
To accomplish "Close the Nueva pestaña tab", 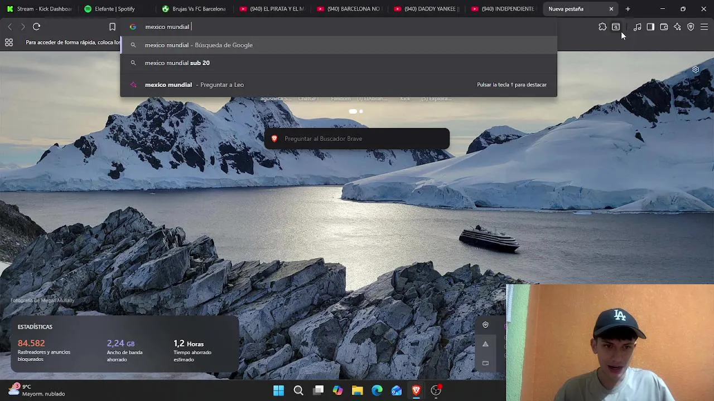I will (611, 9).
